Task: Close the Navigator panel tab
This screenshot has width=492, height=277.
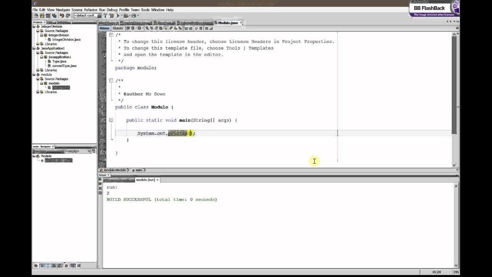Action: pyautogui.click(x=53, y=147)
